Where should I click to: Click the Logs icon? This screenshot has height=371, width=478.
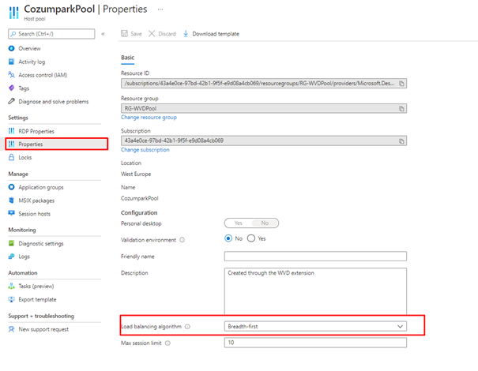click(12, 257)
